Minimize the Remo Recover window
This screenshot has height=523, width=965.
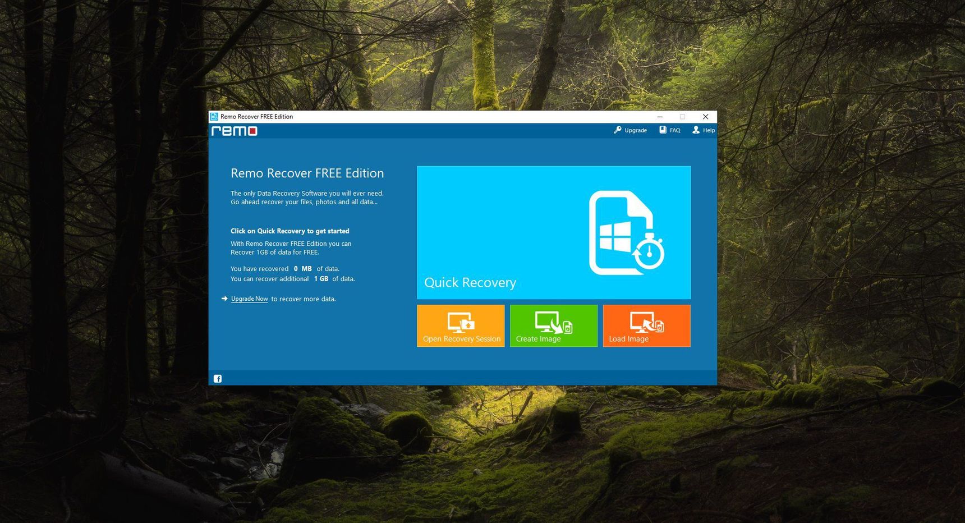(660, 117)
